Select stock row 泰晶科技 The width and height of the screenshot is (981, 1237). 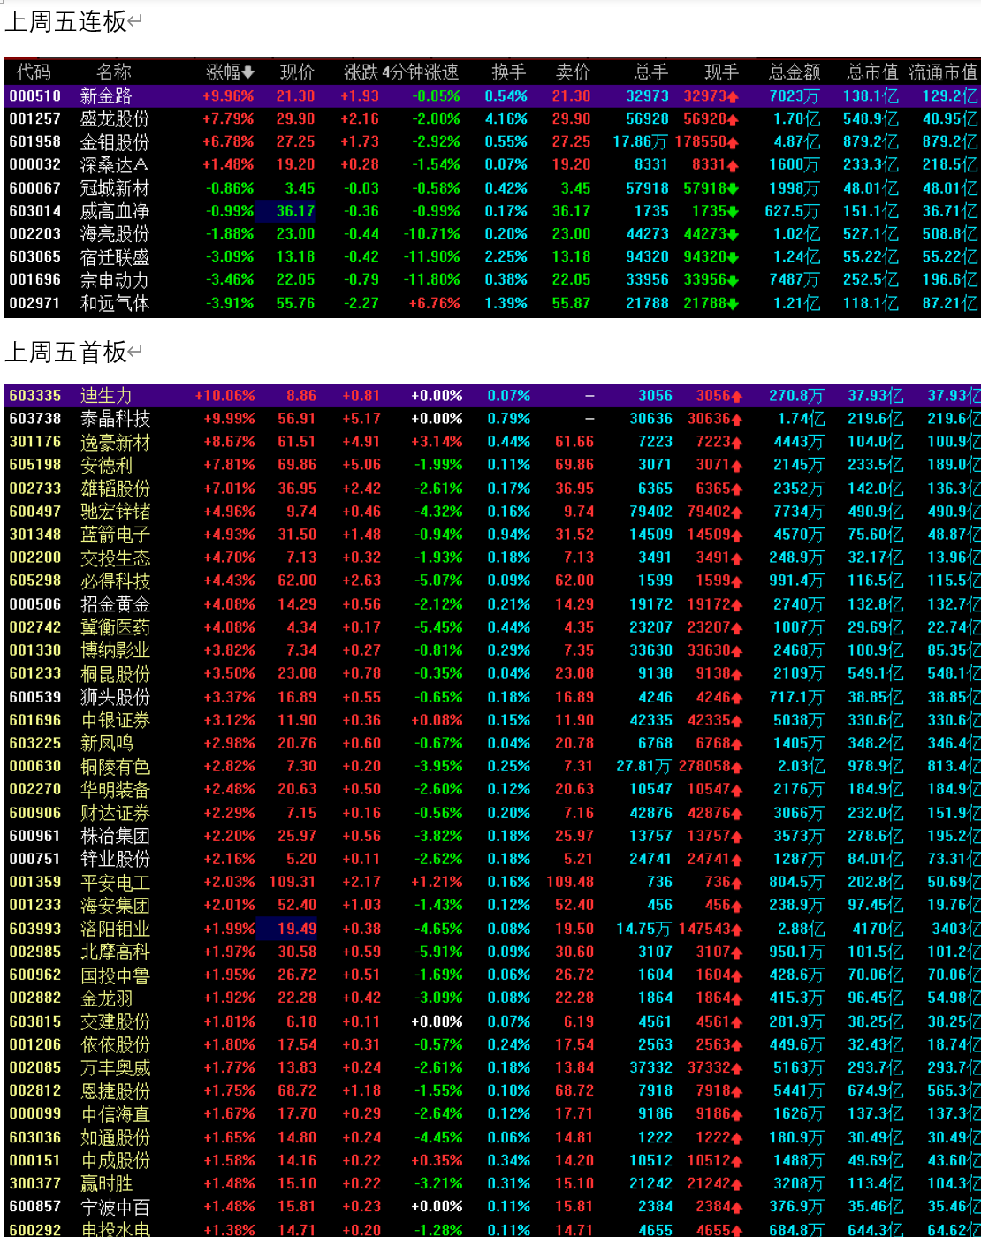tap(492, 419)
